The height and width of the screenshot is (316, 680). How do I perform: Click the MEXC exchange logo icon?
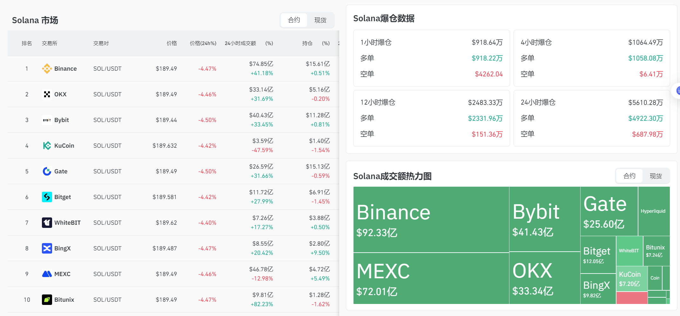(47, 274)
